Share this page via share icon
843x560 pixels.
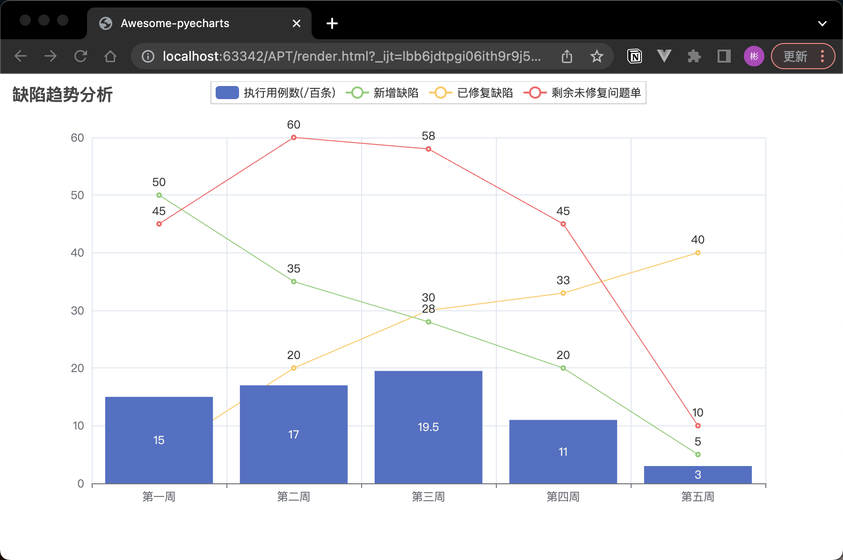[x=567, y=57]
